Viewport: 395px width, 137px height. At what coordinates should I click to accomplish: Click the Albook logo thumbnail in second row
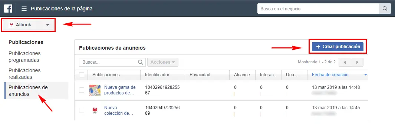[95, 110]
